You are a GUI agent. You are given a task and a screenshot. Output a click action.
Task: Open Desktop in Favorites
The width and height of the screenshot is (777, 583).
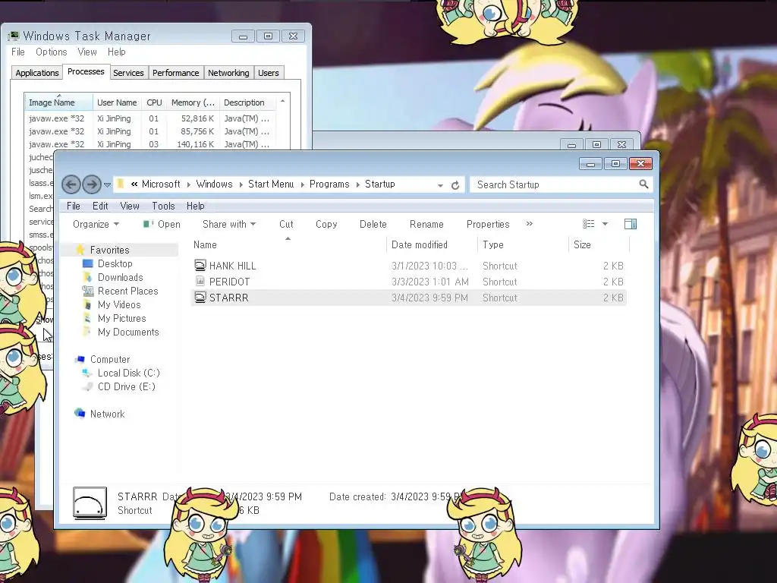(x=115, y=263)
